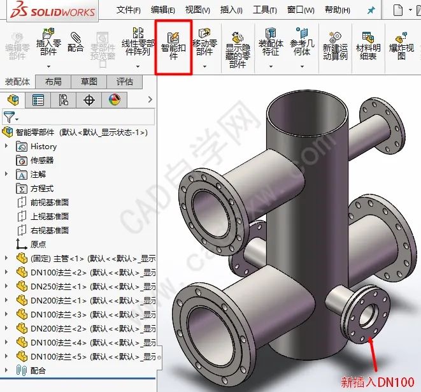Select the Mate (配合) paperclip tool

tap(75, 43)
